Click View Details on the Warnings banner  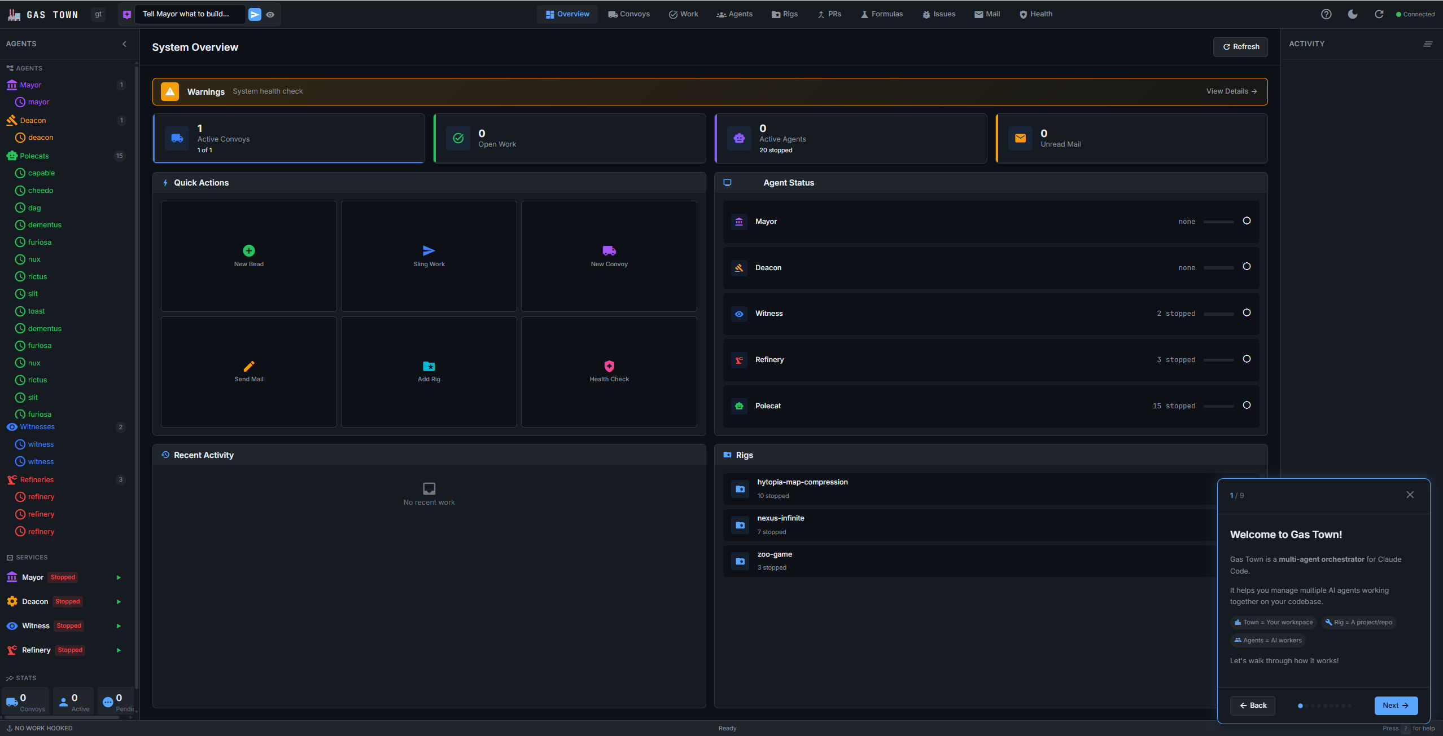pyautogui.click(x=1232, y=91)
